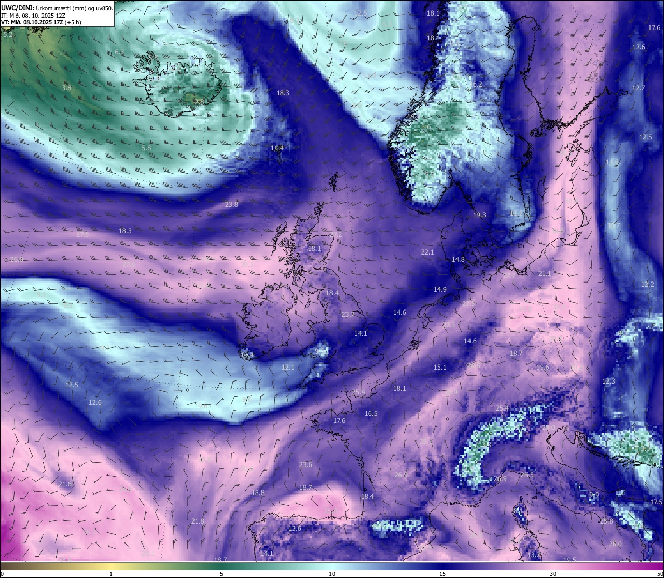
Task: Click the 3.6 value over southern Norway
Action: [x=426, y=126]
